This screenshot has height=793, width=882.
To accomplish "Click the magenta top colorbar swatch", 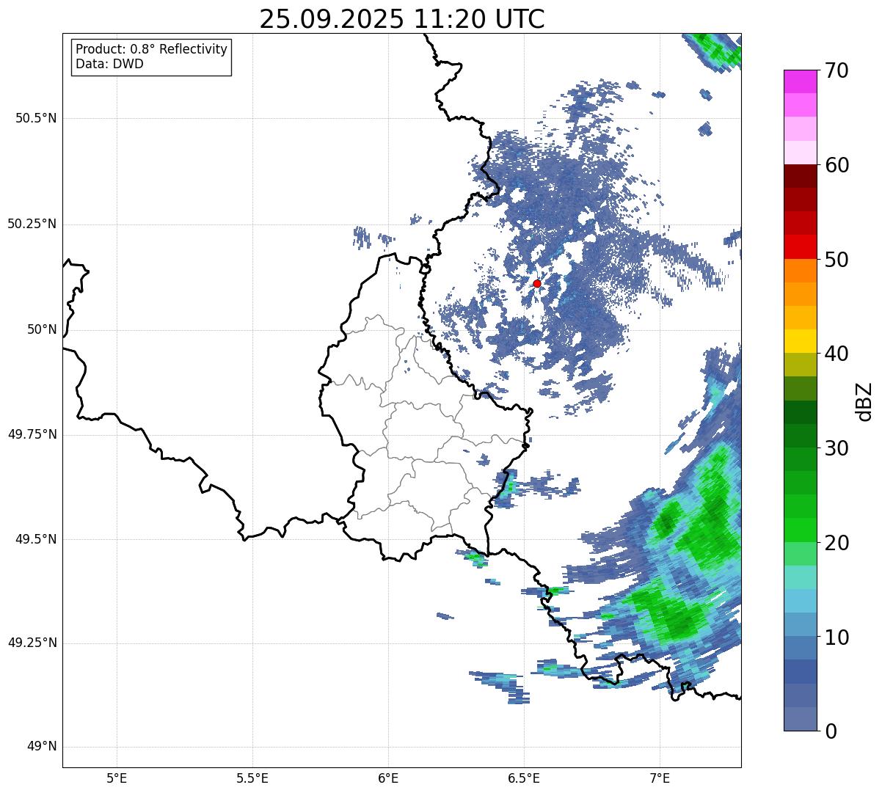I will pos(800,81).
